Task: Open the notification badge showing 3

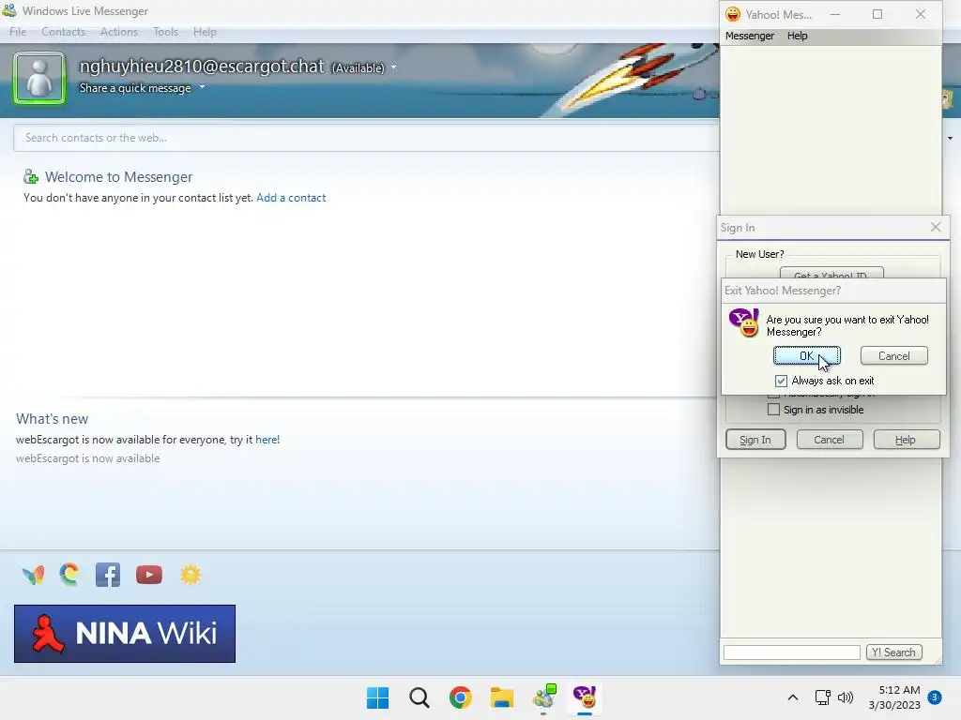Action: (935, 697)
